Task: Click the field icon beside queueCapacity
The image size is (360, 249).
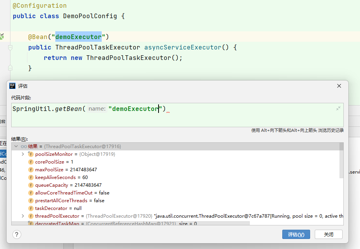Action: 31,185
